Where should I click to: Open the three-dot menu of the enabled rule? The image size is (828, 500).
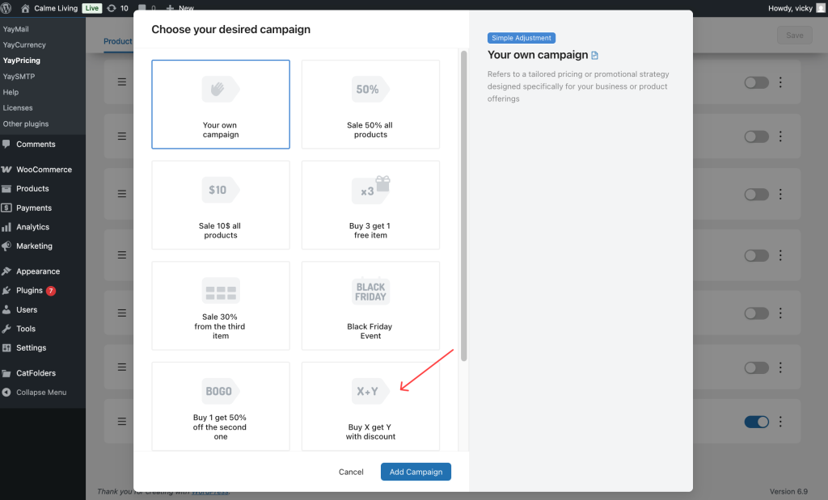click(780, 422)
